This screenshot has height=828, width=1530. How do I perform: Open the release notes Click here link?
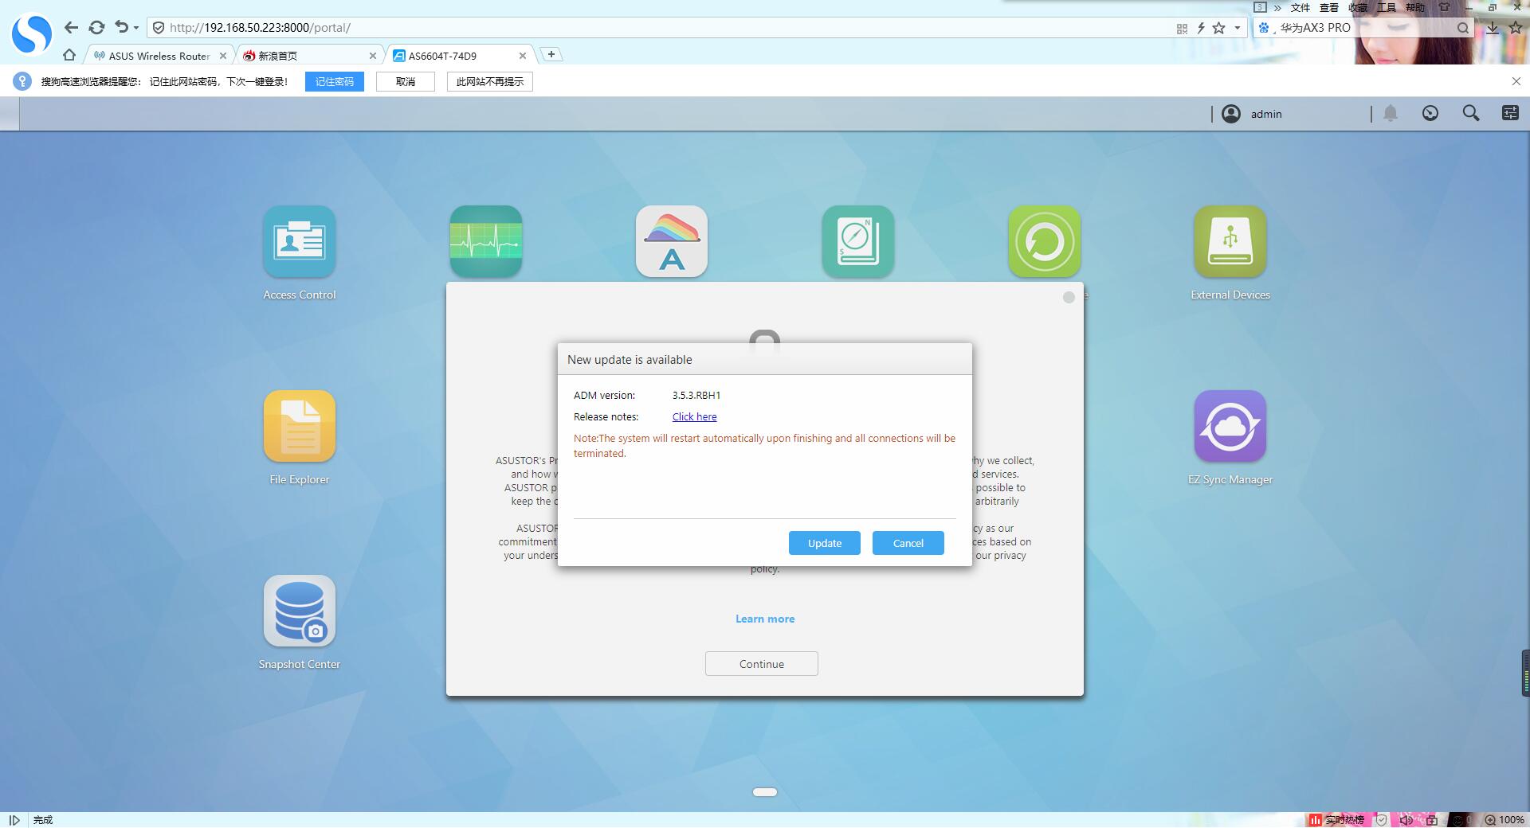tap(694, 416)
